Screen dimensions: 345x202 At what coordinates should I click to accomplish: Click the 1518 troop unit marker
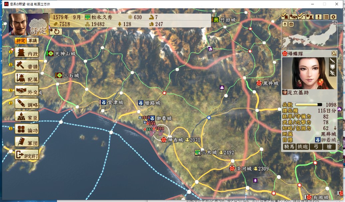pyautogui.click(x=145, y=117)
